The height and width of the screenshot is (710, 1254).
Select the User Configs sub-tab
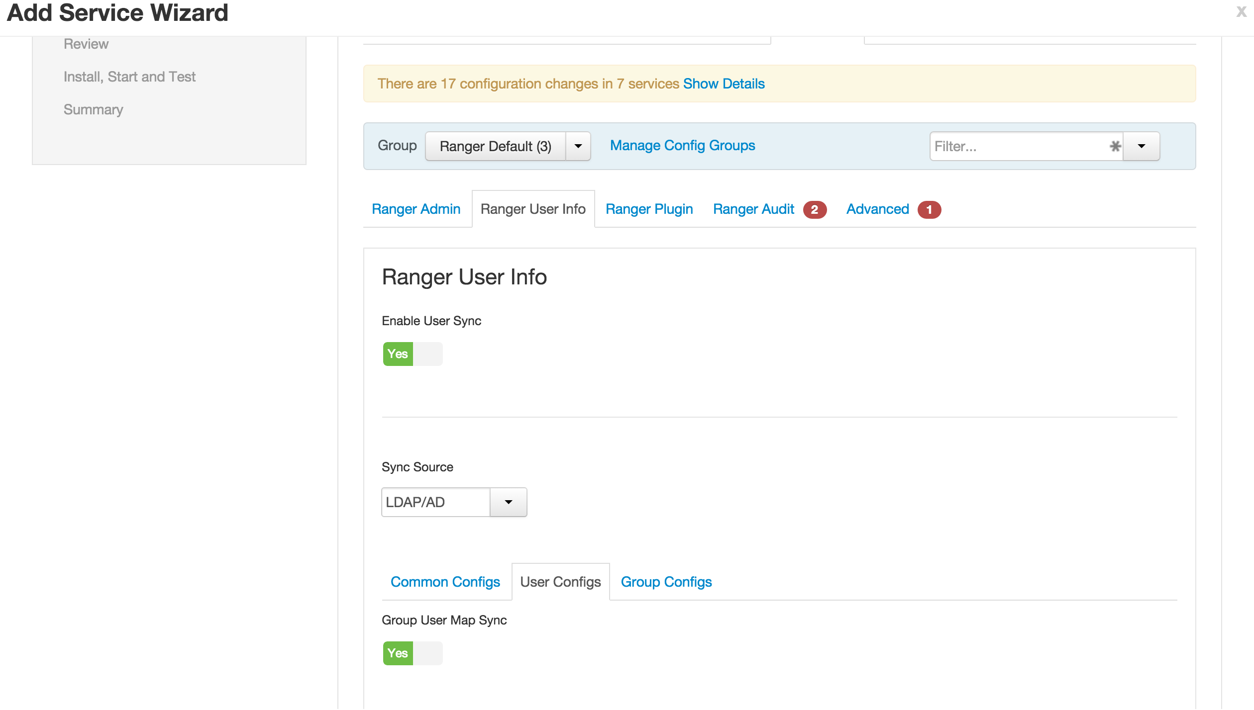tap(561, 582)
